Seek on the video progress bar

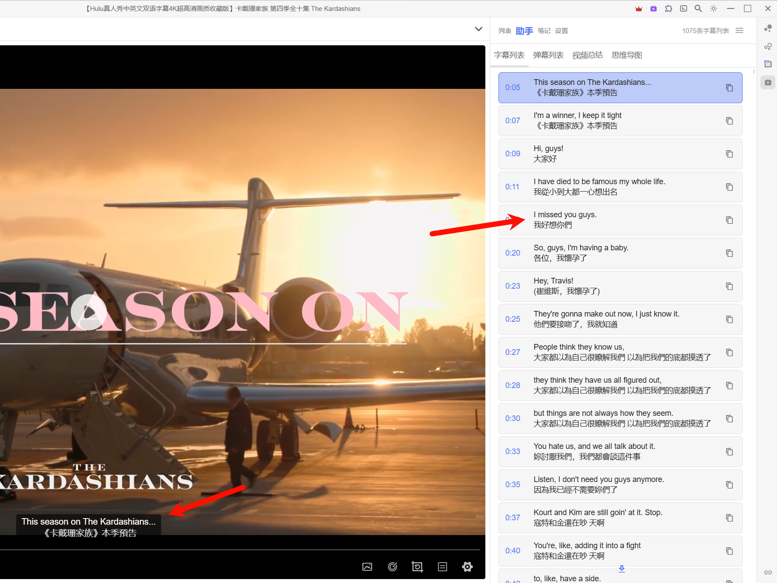point(240,550)
